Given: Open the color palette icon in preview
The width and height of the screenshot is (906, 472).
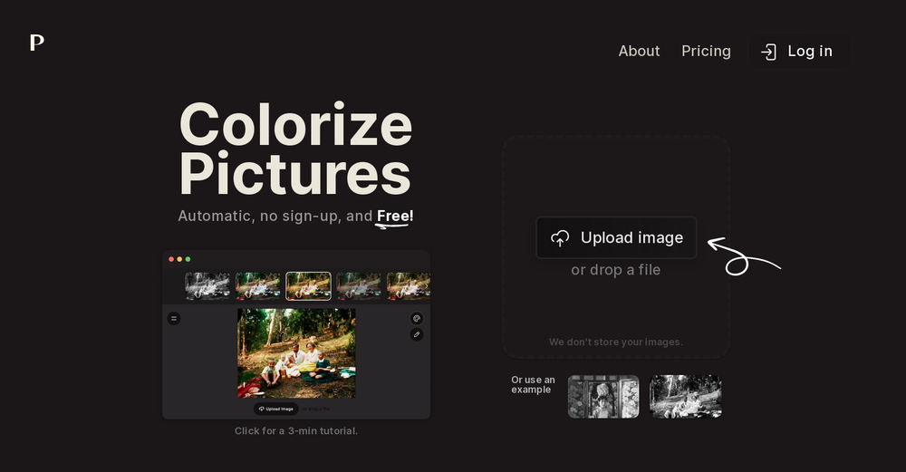Looking at the screenshot, I should tap(417, 318).
